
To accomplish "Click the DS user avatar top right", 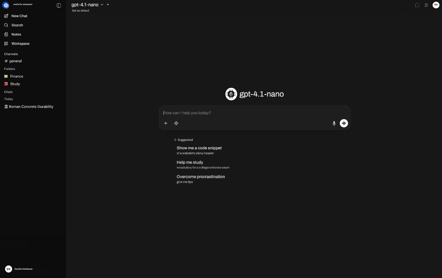I will click(436, 5).
